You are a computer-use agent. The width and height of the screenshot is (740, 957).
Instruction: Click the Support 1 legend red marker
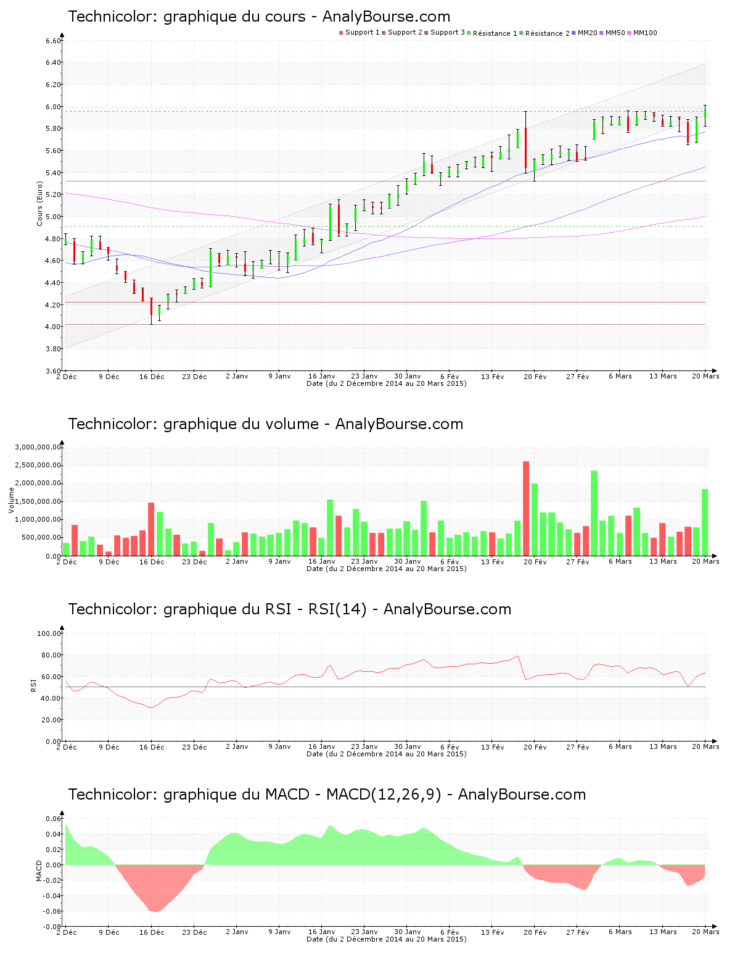point(341,33)
